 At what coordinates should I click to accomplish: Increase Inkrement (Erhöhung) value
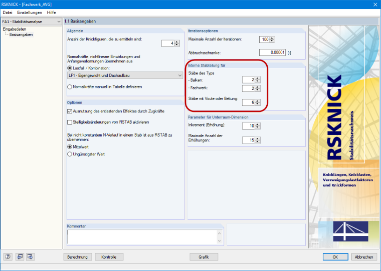coord(258,124)
